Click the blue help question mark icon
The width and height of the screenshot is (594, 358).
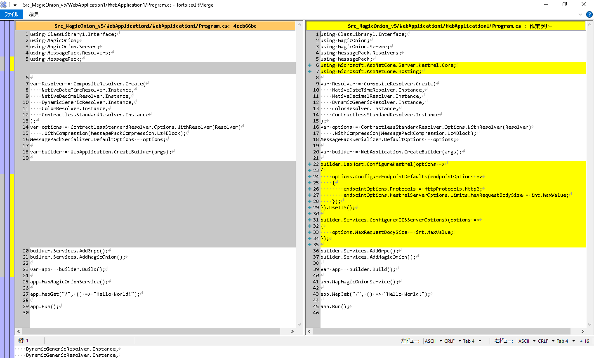[x=589, y=14]
